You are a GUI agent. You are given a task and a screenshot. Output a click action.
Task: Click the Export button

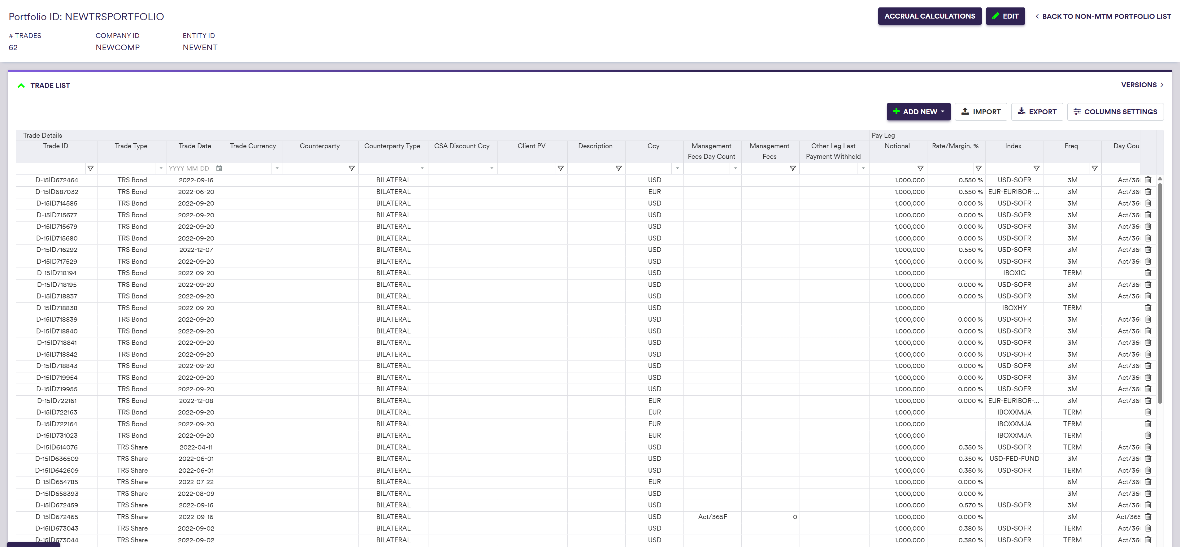tap(1037, 112)
